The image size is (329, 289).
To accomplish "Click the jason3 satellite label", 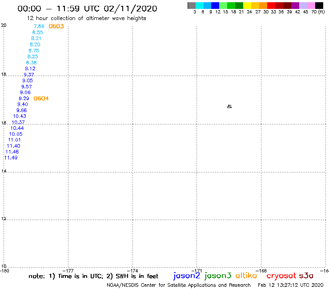I will [218, 276].
